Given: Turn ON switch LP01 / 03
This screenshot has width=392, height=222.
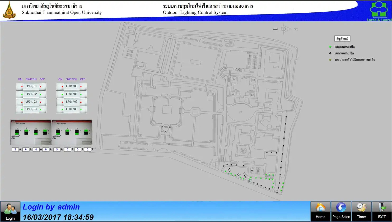Looking at the screenshot, I should (x=20, y=102).
